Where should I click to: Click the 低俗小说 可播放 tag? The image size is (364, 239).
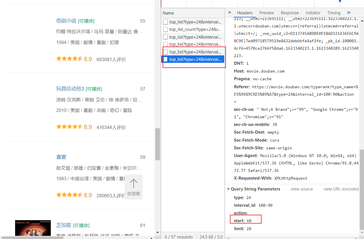tap(86, 21)
